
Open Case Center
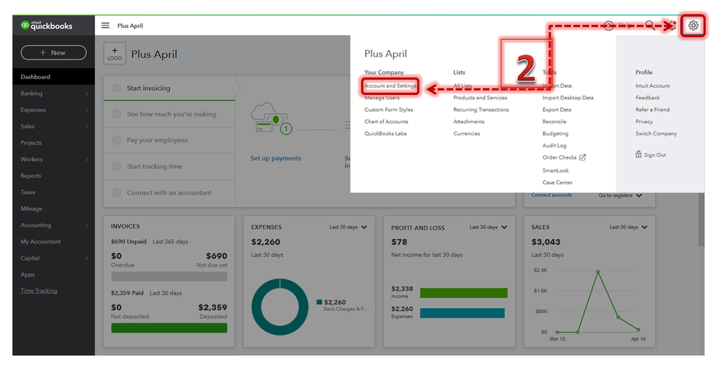click(557, 183)
